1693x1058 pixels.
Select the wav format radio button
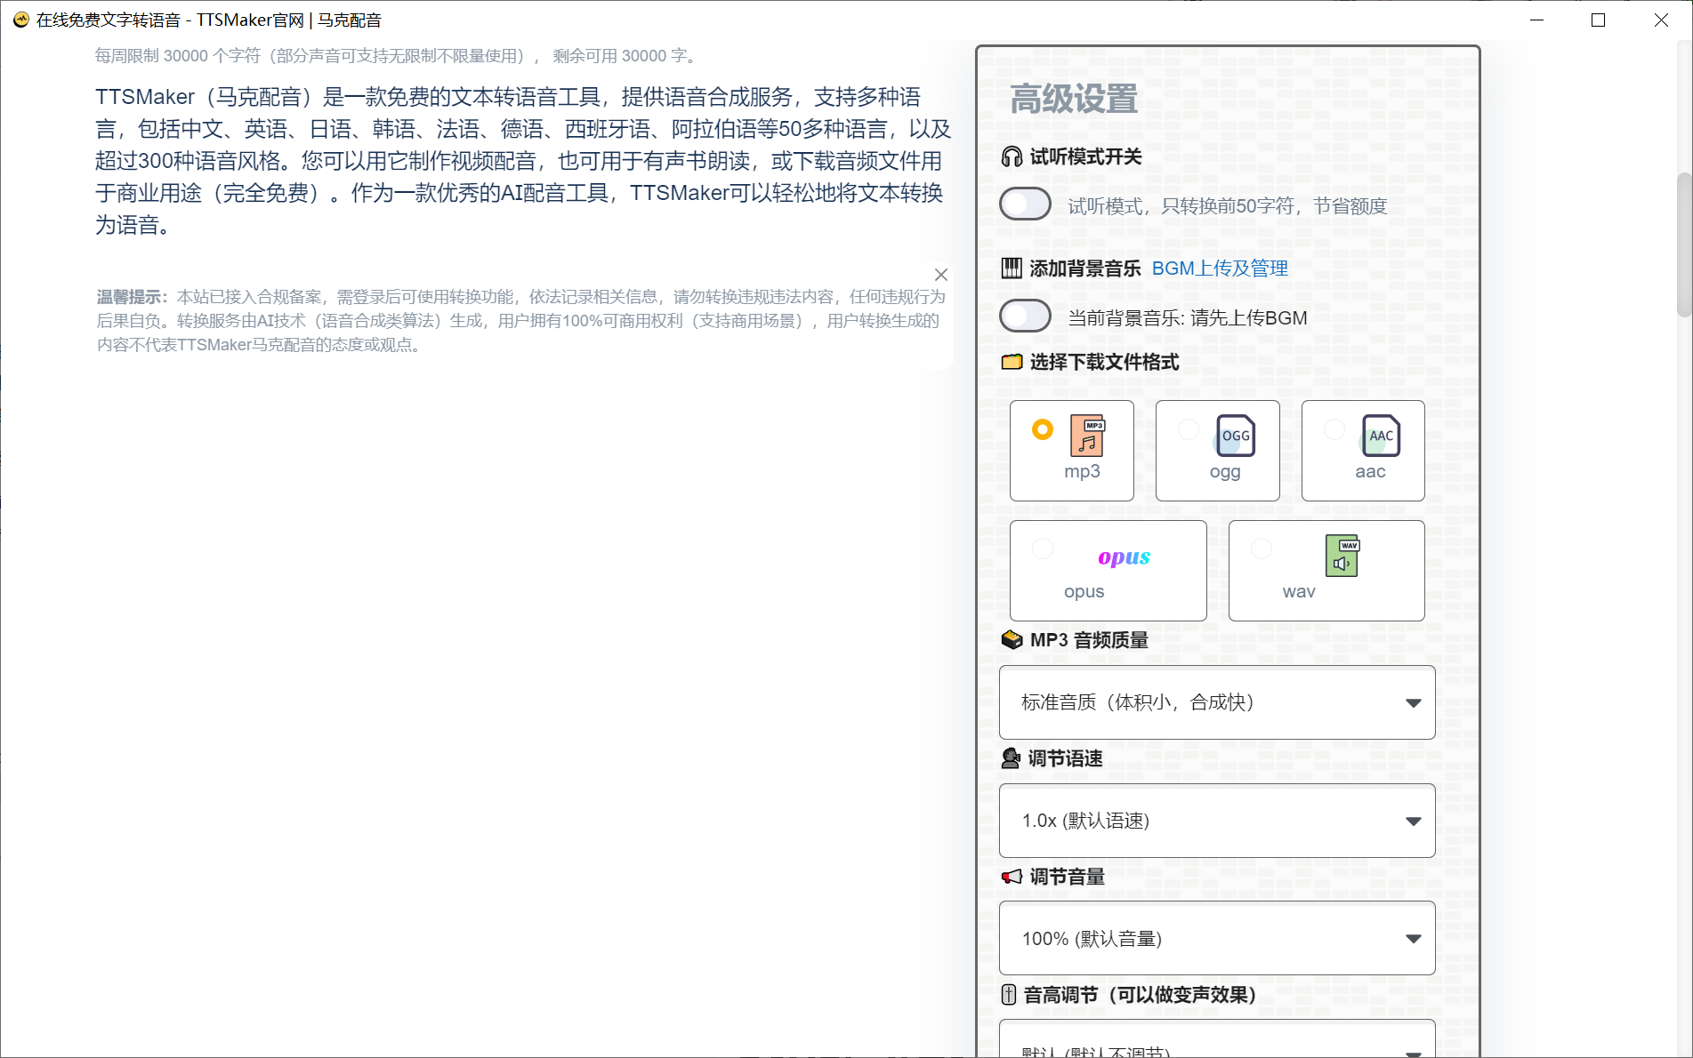1262,549
